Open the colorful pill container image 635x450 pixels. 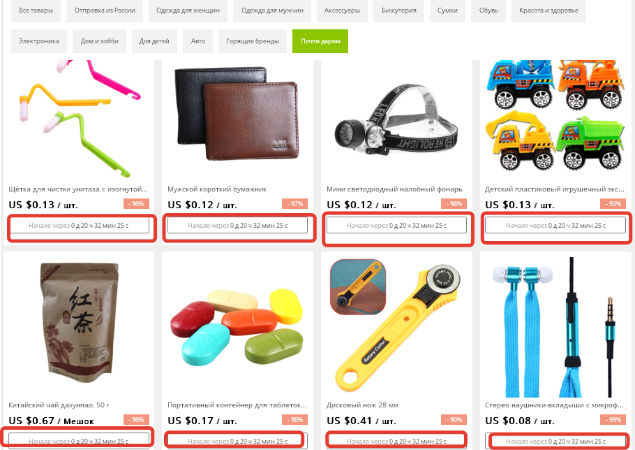pyautogui.click(x=237, y=326)
